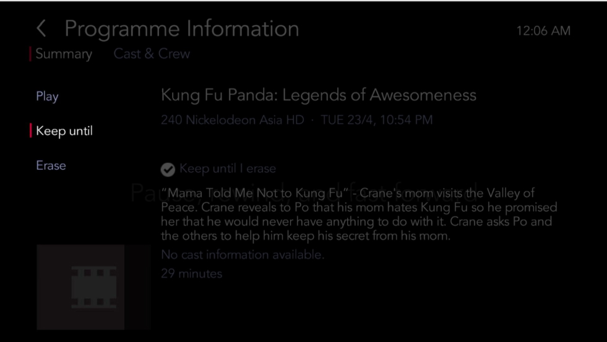Click the Kung Fu Panda: Legends of Awesomeness title
This screenshot has width=607, height=342.
pos(319,95)
